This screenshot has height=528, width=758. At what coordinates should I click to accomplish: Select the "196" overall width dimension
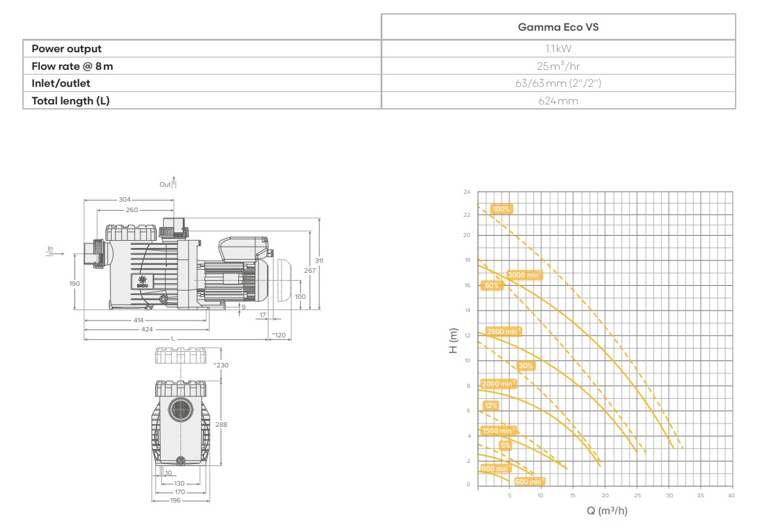(x=175, y=501)
